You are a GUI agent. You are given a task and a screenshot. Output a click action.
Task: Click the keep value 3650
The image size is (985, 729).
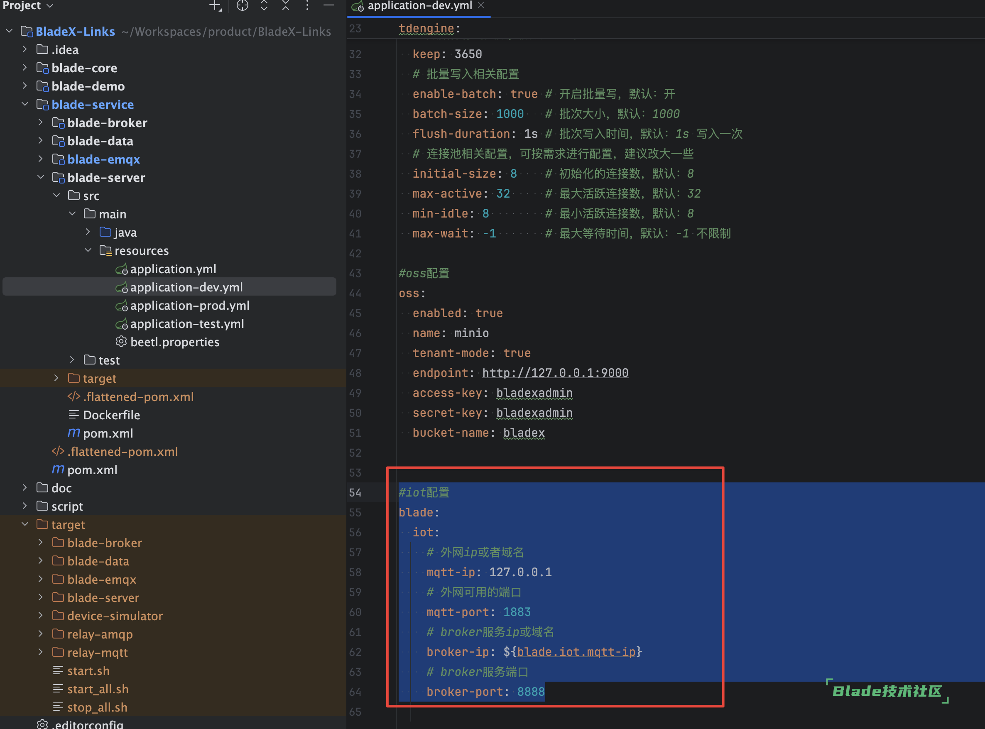pyautogui.click(x=468, y=54)
